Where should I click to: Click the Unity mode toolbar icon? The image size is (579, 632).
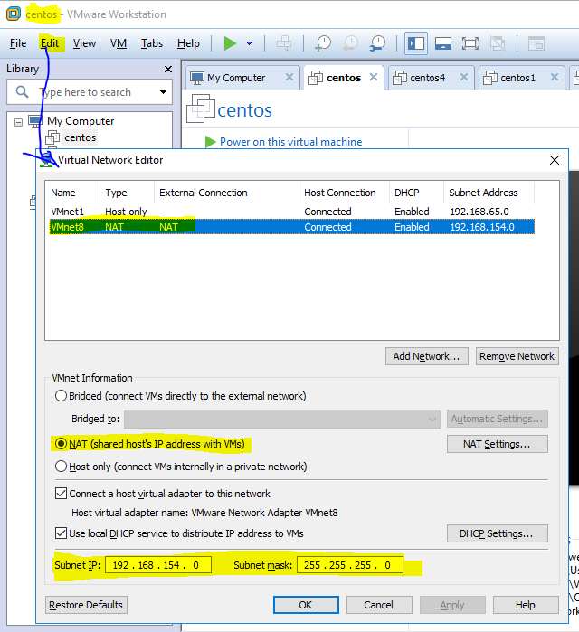pos(498,43)
